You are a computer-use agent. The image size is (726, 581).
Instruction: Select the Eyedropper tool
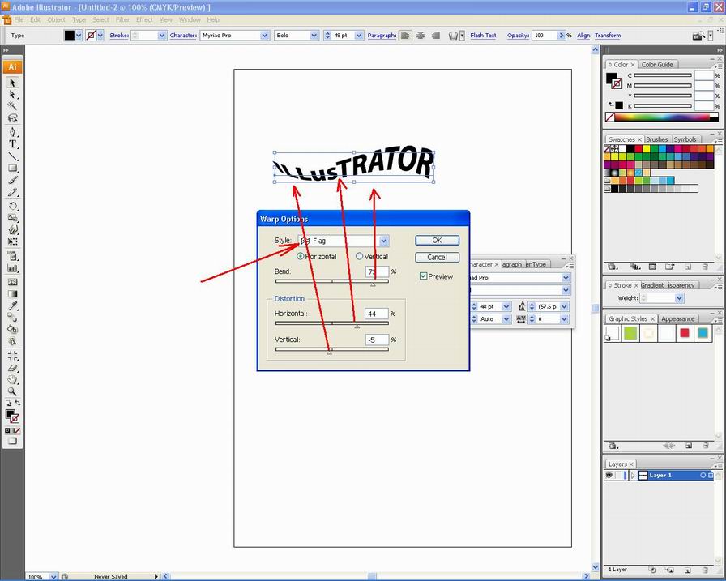[x=12, y=305]
